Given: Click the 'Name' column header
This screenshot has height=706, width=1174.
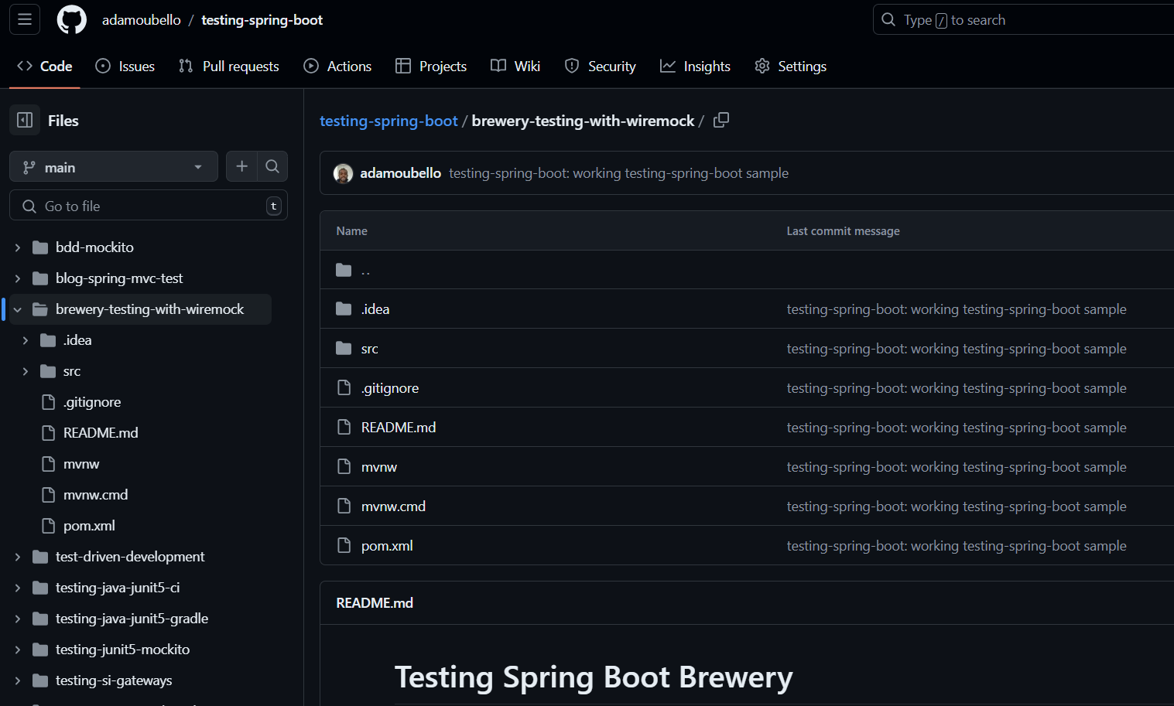Looking at the screenshot, I should (351, 230).
